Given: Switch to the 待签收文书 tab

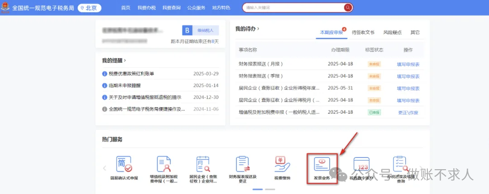Looking at the screenshot, I should click(363, 32).
